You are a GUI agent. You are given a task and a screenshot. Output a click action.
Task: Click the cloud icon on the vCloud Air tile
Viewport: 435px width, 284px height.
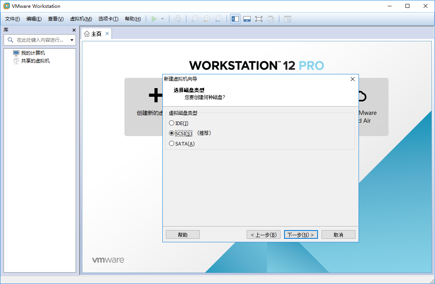click(x=362, y=96)
